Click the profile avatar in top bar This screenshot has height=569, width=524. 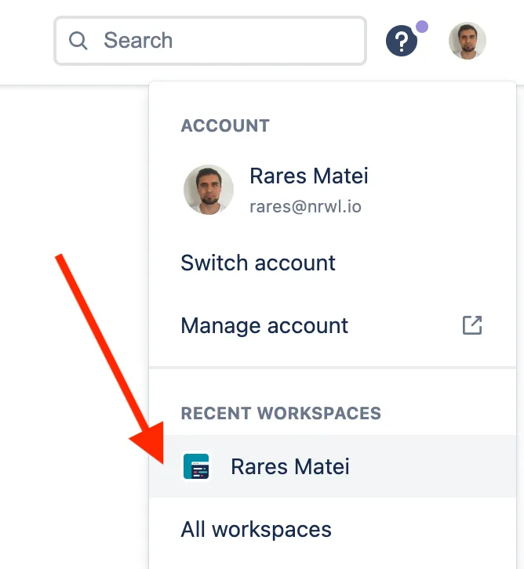point(468,41)
